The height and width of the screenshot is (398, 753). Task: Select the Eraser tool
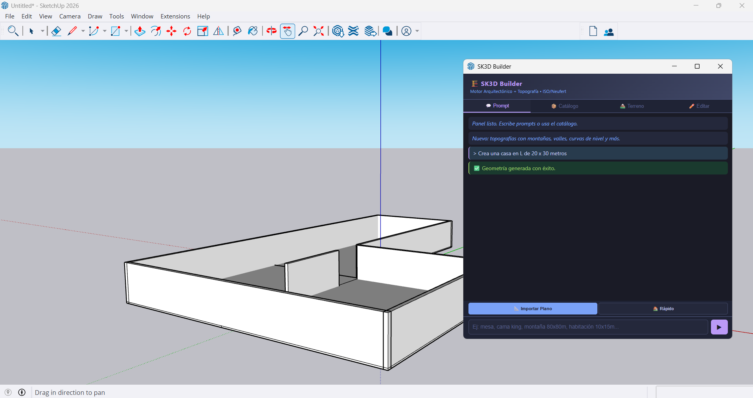[56, 31]
